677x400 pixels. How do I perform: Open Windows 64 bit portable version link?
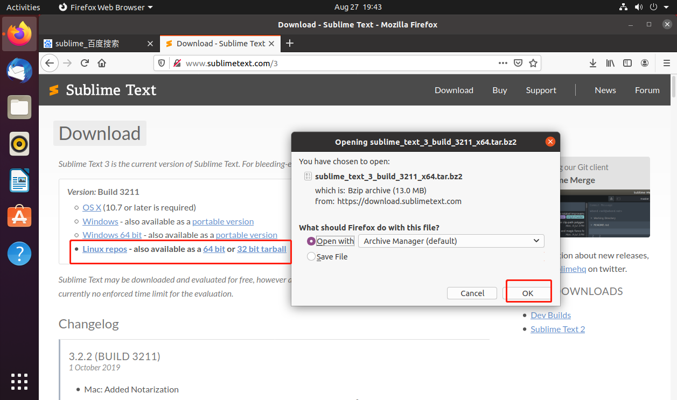coord(247,235)
